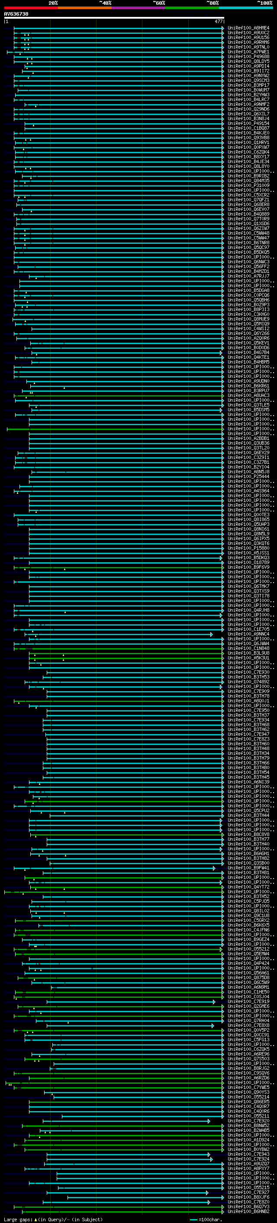The height and width of the screenshot is (1223, 277).
Task: Select the UniRef100_A9PDI4 label
Action: click(x=248, y=66)
